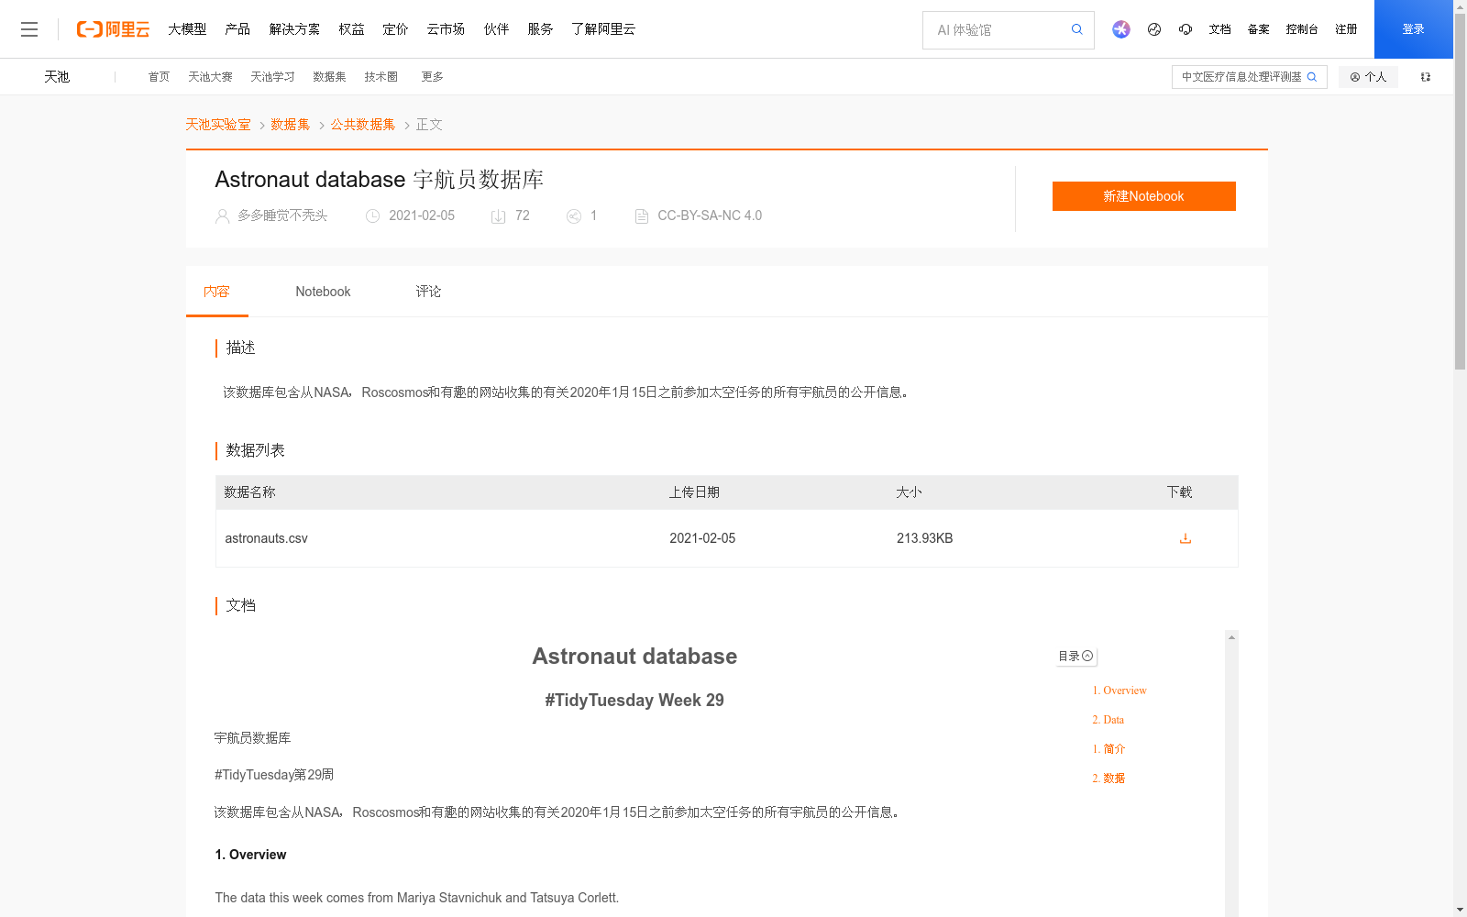Screen dimensions: 1467x917
Task: Open the 云市场 menu
Action: (x=446, y=29)
